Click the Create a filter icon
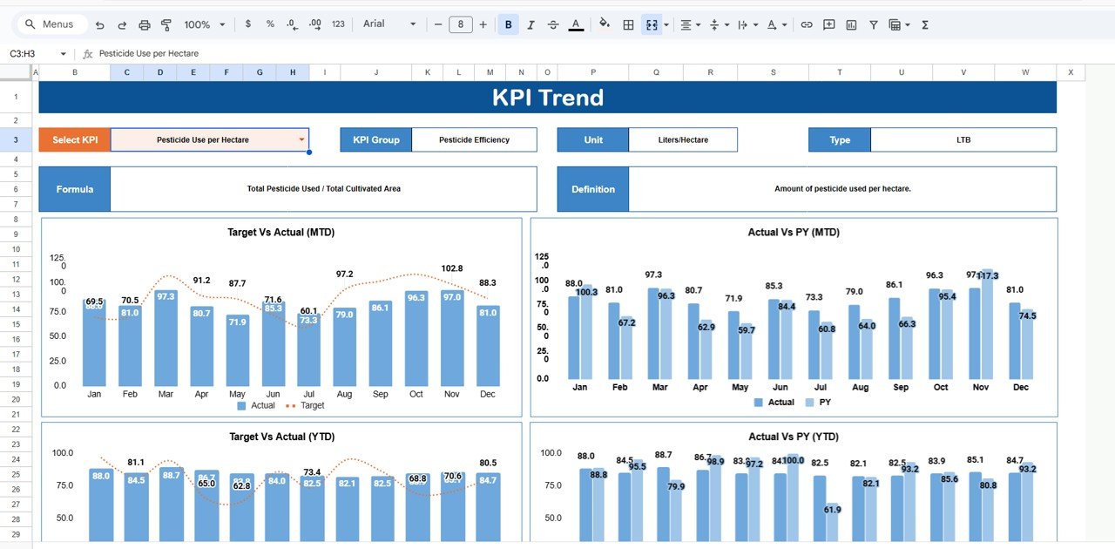The height and width of the screenshot is (549, 1115). tap(873, 24)
